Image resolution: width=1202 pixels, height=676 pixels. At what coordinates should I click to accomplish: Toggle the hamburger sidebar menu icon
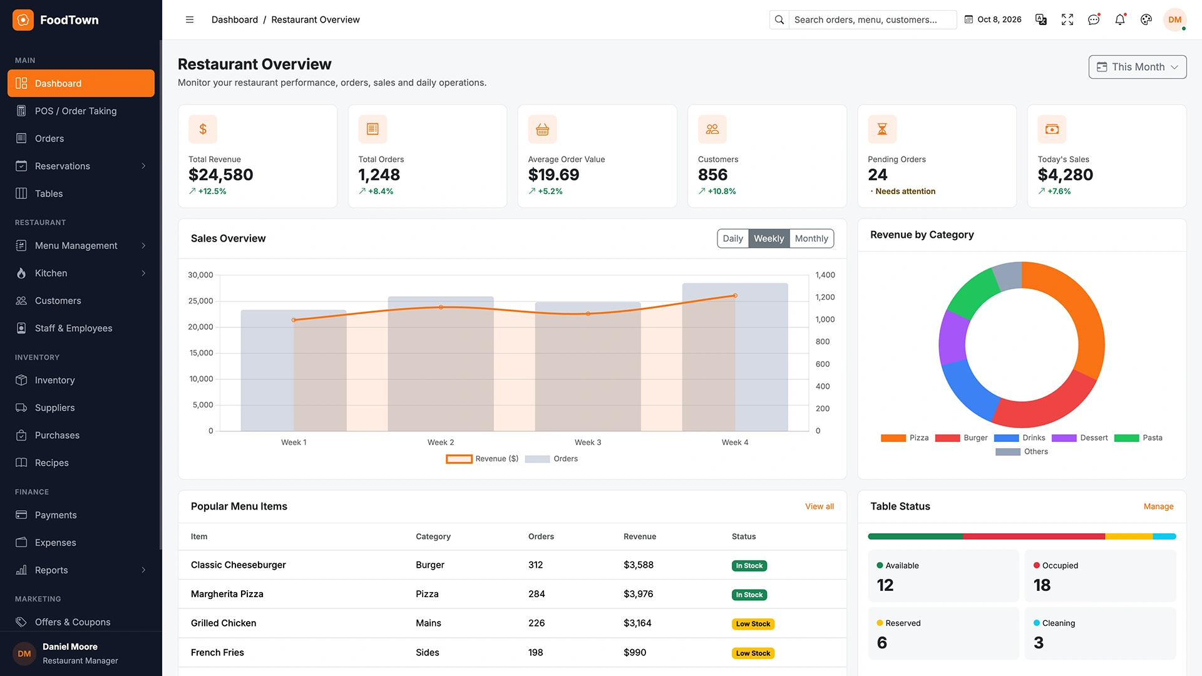click(190, 20)
